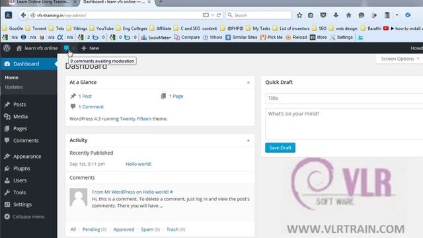Viewport: 423px width, 238px height.
Task: Open a new browser tab
Action: pos(161,2)
